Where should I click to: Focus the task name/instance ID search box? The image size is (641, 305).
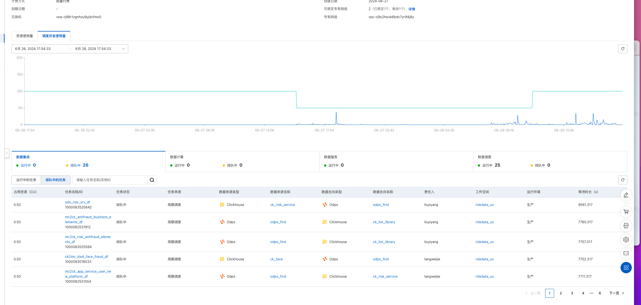(110, 180)
